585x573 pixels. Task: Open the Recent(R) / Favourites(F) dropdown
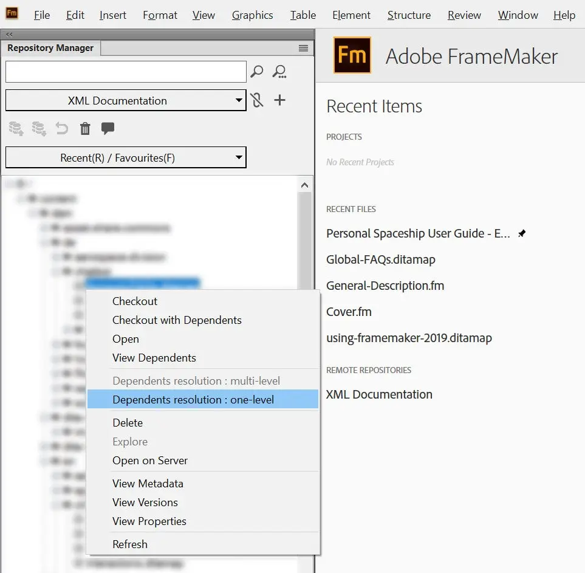[x=126, y=157]
